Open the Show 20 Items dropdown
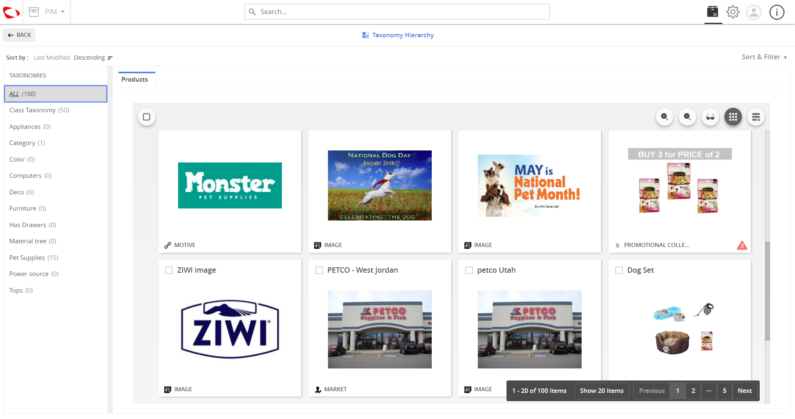The height and width of the screenshot is (419, 795). coord(602,391)
